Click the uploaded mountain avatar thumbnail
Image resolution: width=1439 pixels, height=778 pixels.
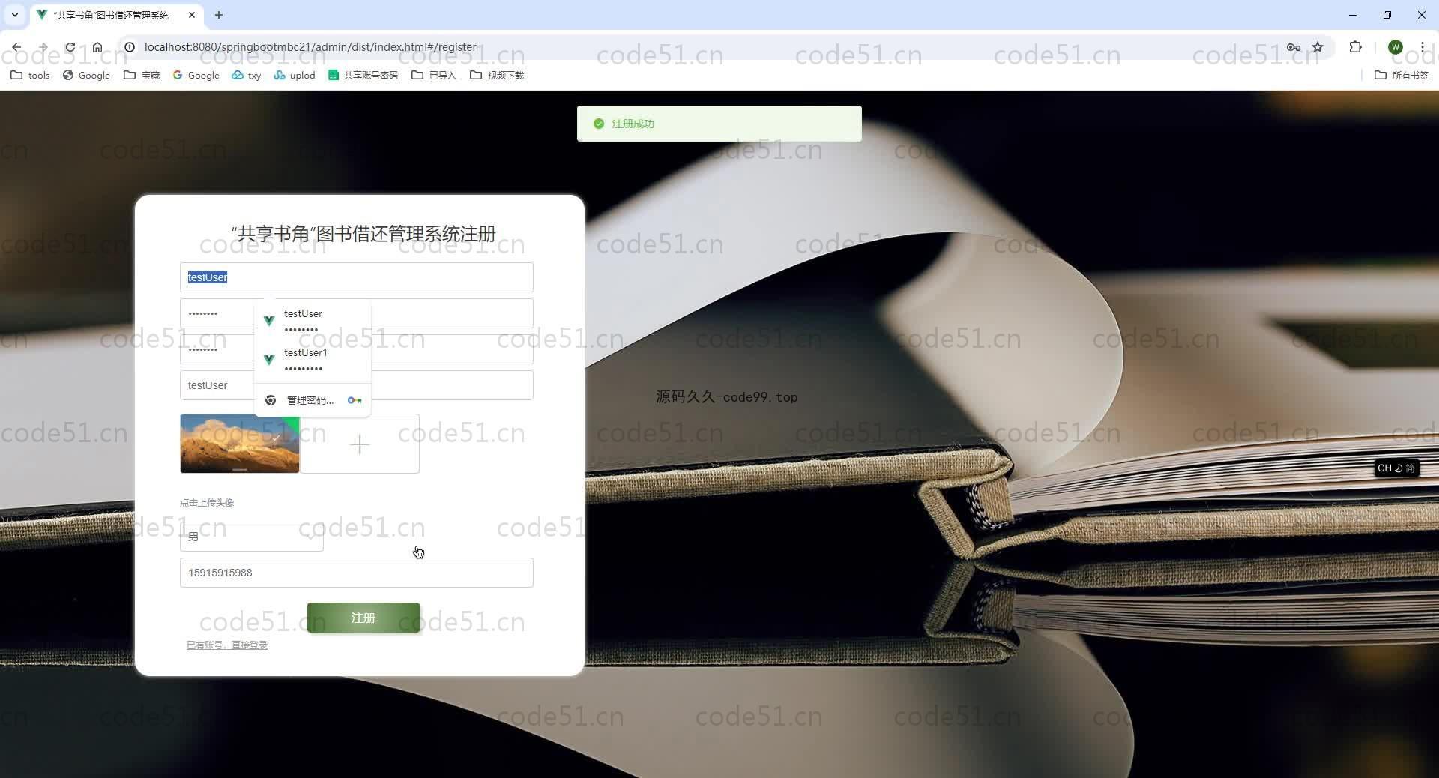point(240,444)
